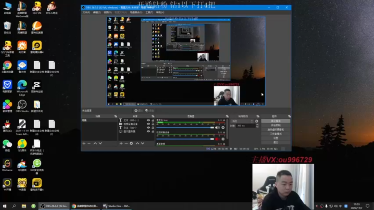
Task: Open the 视图(V) menu in OBS
Action: tap(108, 13)
